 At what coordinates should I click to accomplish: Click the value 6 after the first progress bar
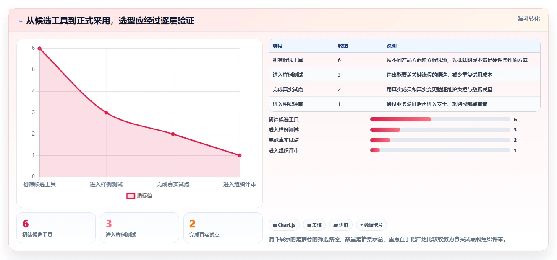(x=515, y=119)
